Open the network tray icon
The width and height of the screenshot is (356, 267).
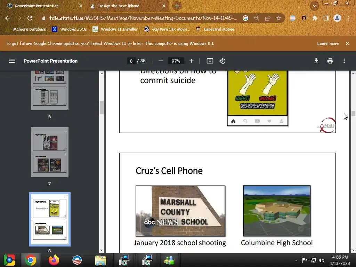[313, 260]
